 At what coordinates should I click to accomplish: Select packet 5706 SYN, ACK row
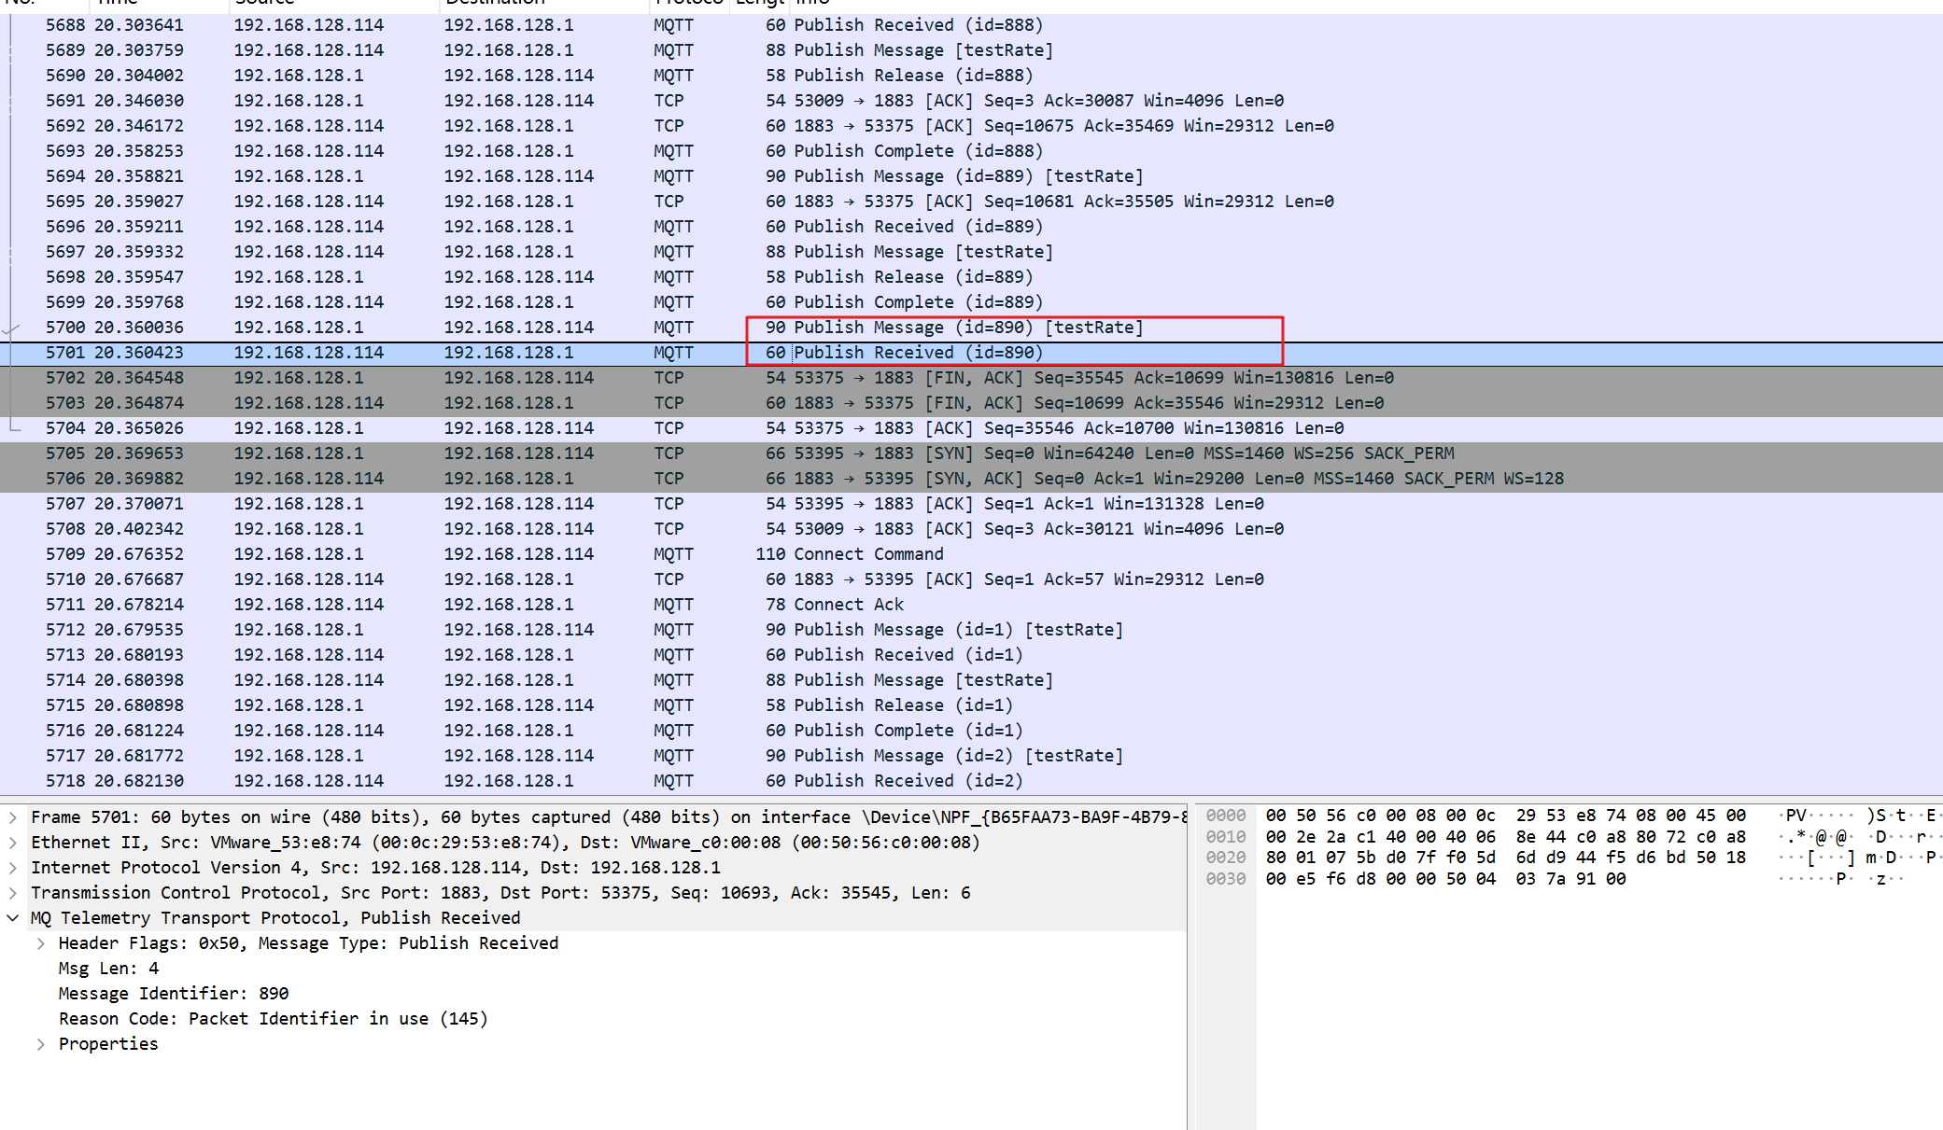(x=971, y=479)
